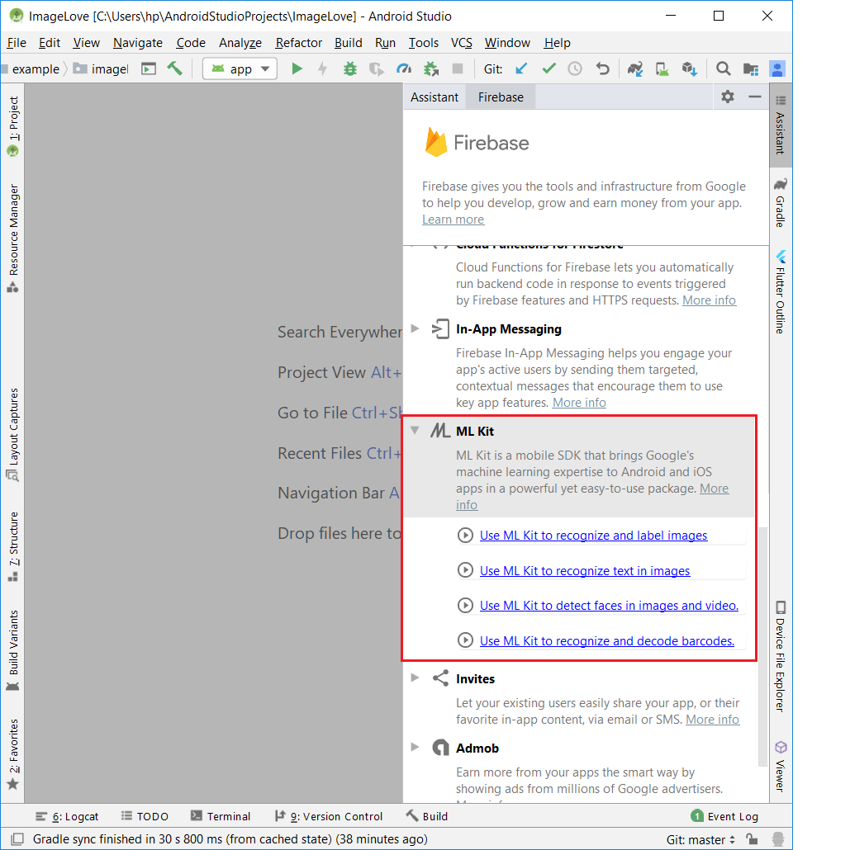Run the app with green play button
This screenshot has height=850, width=850.
297,69
